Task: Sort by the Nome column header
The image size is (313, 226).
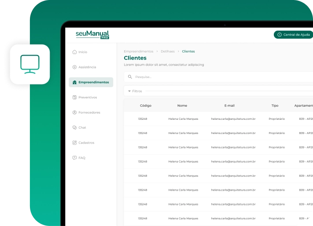Action: (x=182, y=105)
